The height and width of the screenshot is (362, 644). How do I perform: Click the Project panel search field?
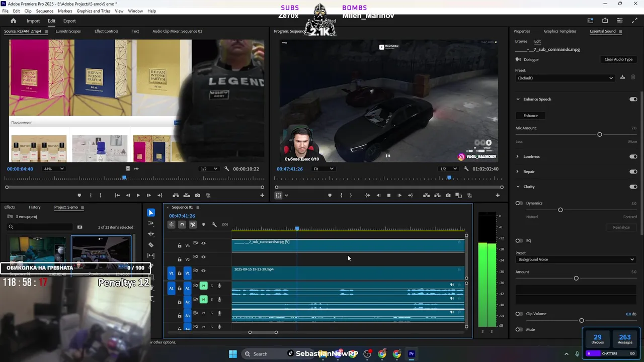point(40,227)
